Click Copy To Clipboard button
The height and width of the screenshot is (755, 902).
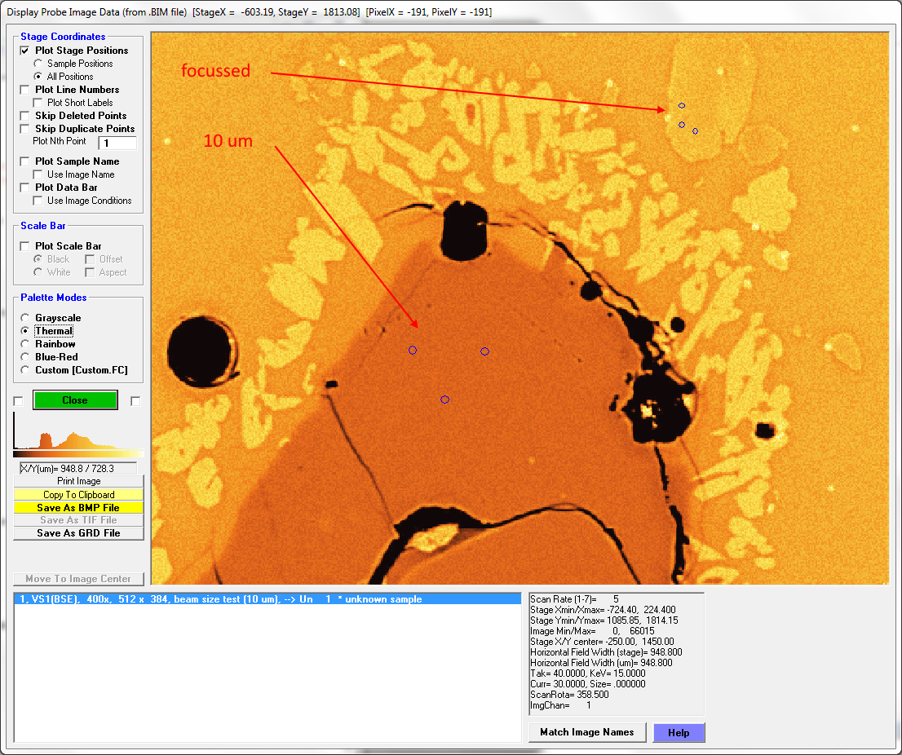tap(78, 495)
